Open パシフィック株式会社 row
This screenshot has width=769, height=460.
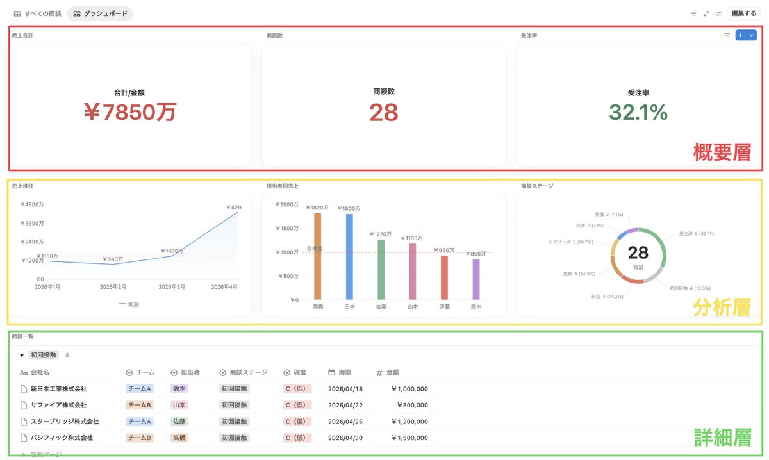[x=62, y=438]
